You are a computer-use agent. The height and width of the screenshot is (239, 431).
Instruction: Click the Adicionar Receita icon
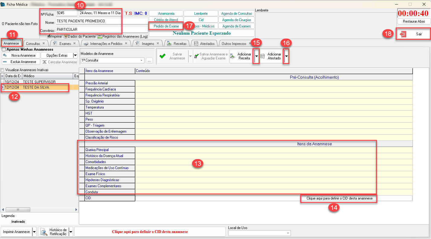pyautogui.click(x=232, y=56)
